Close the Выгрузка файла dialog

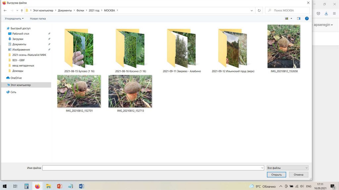(x=308, y=3)
